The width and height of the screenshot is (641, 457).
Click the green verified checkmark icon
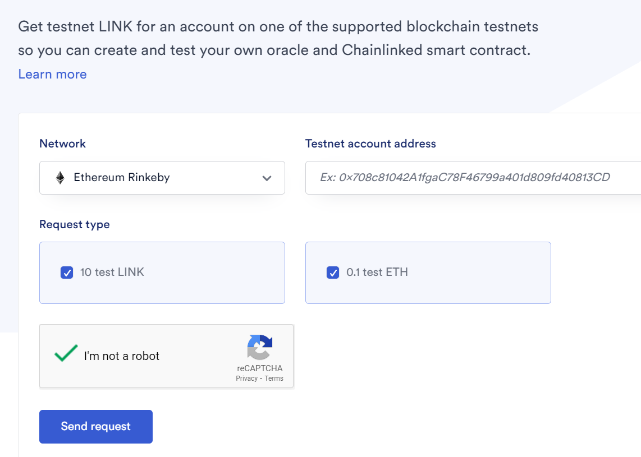click(x=66, y=353)
